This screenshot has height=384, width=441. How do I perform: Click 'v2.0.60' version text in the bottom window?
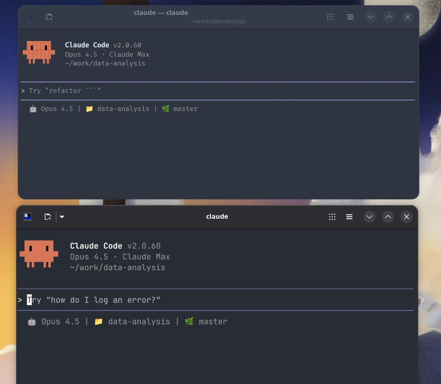(x=144, y=246)
